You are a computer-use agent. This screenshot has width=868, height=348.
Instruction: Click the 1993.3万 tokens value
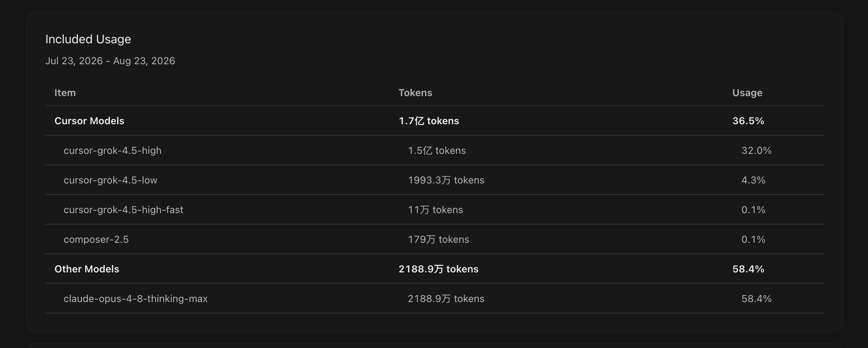pos(446,180)
